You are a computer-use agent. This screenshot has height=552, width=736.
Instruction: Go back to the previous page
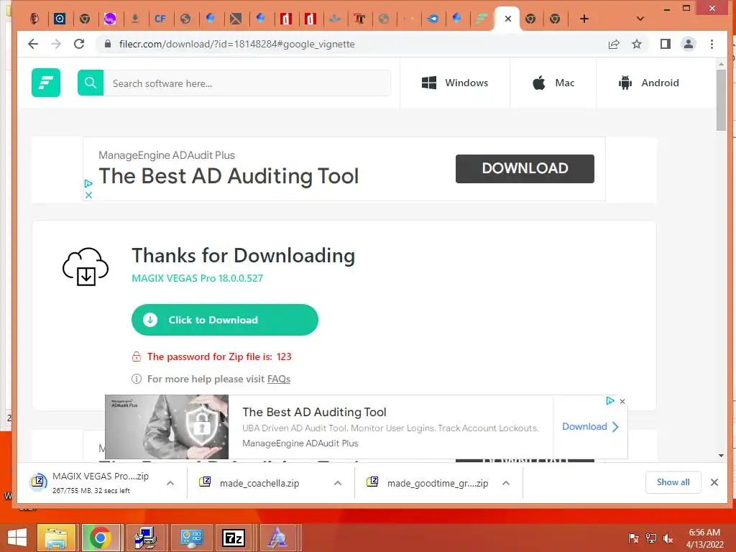tap(33, 44)
